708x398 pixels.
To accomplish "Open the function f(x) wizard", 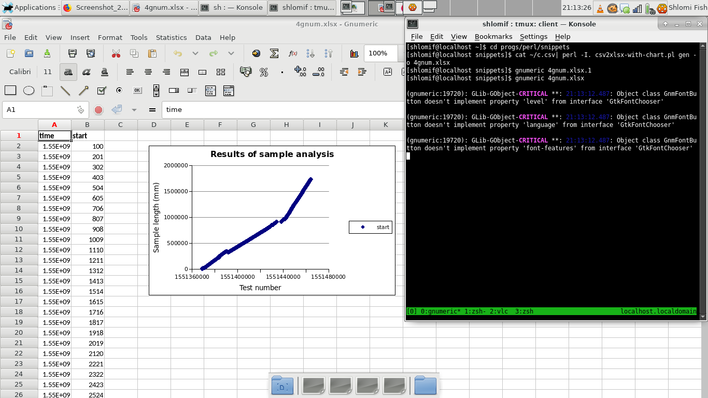I will point(292,53).
